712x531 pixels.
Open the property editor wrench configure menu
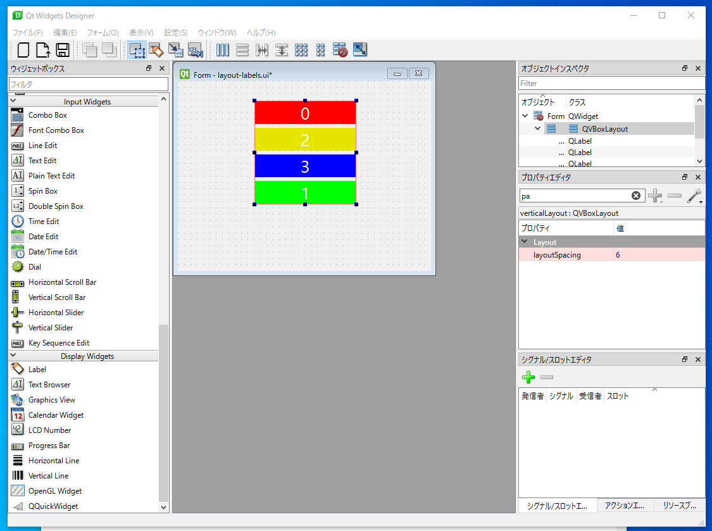(x=694, y=196)
